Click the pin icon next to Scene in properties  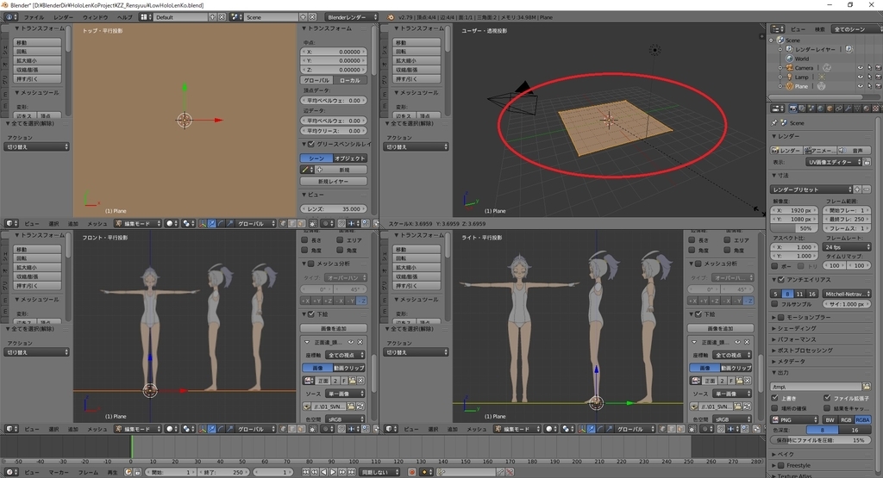(774, 122)
